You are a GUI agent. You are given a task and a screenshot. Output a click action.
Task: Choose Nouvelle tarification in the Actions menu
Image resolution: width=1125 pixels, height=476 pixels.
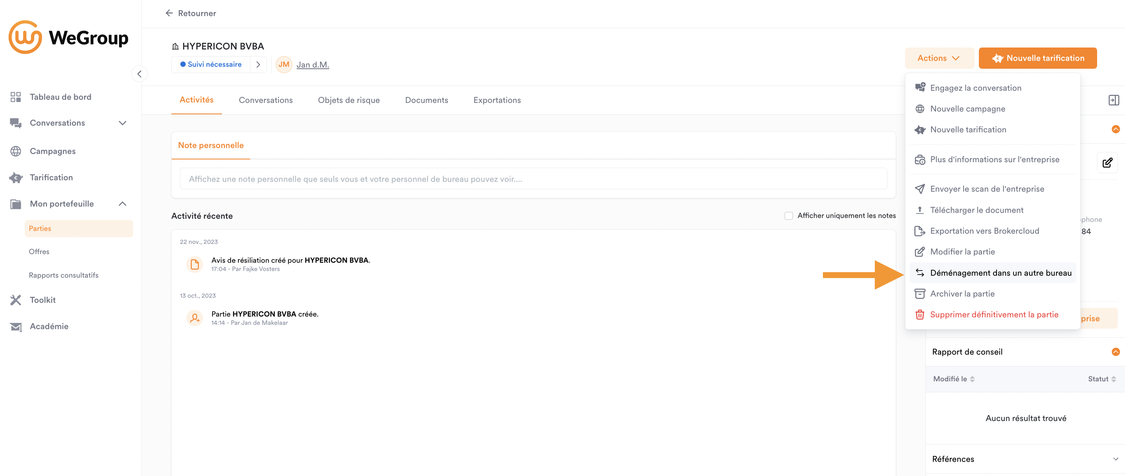993,130
